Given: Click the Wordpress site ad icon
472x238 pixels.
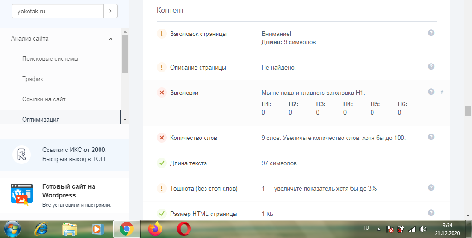Looking at the screenshot, I should click(22, 194).
